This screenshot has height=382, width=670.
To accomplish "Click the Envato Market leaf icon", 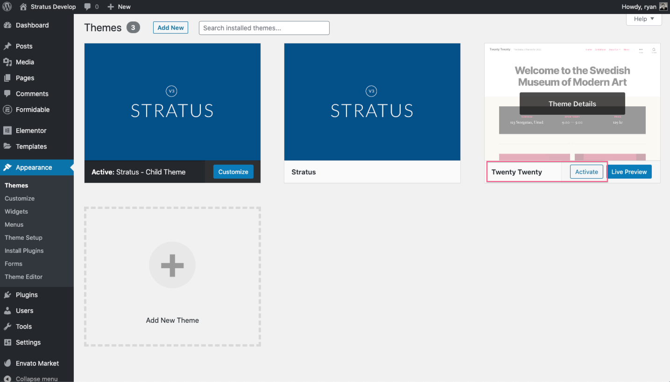I will (x=7, y=363).
